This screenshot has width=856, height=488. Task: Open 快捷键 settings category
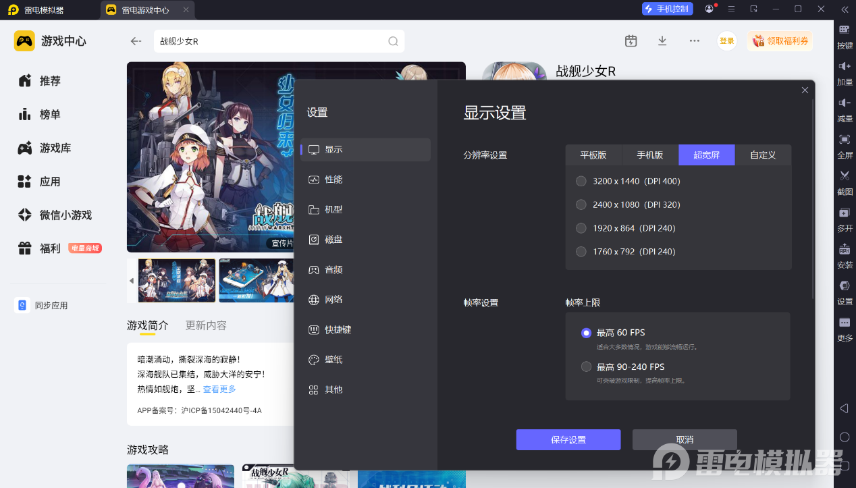(x=366, y=329)
